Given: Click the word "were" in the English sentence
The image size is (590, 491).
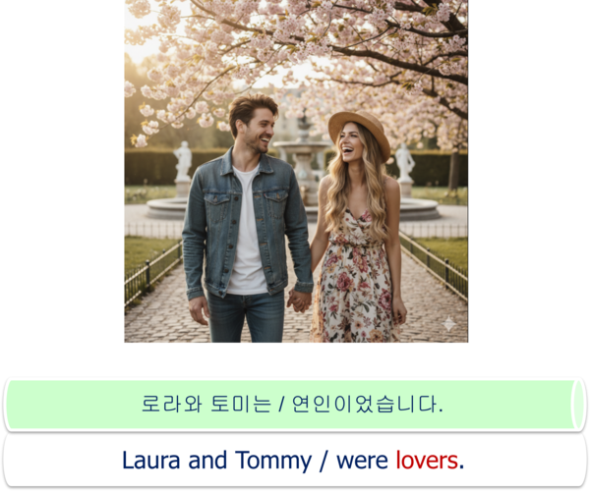Looking at the screenshot, I should click(x=362, y=461).
